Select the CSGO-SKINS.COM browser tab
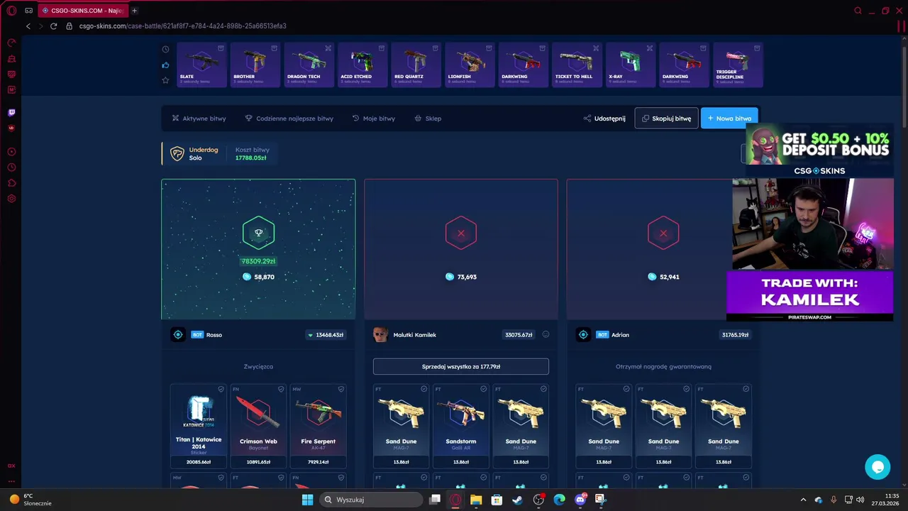908x511 pixels. click(x=82, y=11)
